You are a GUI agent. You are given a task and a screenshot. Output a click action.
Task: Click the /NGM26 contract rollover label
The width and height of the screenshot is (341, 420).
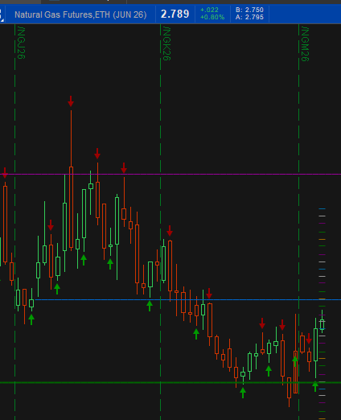pos(305,43)
